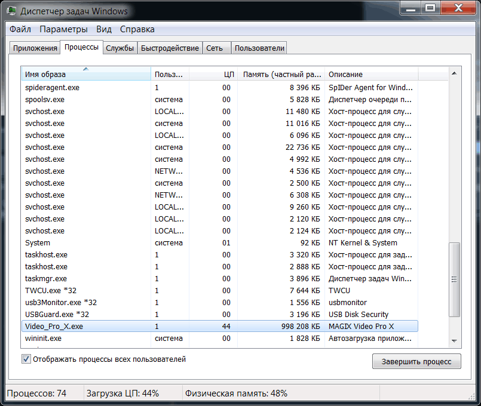Click USB Disk Security description
The width and height of the screenshot is (481, 406).
coord(359,315)
